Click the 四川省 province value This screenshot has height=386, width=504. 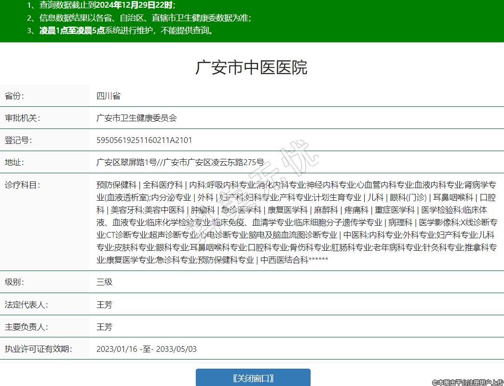click(x=108, y=95)
